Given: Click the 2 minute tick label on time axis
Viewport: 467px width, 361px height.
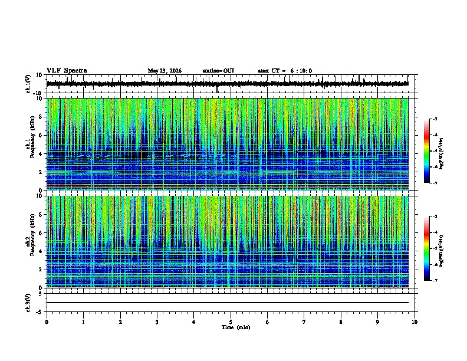Looking at the screenshot, I should pyautogui.click(x=120, y=322).
